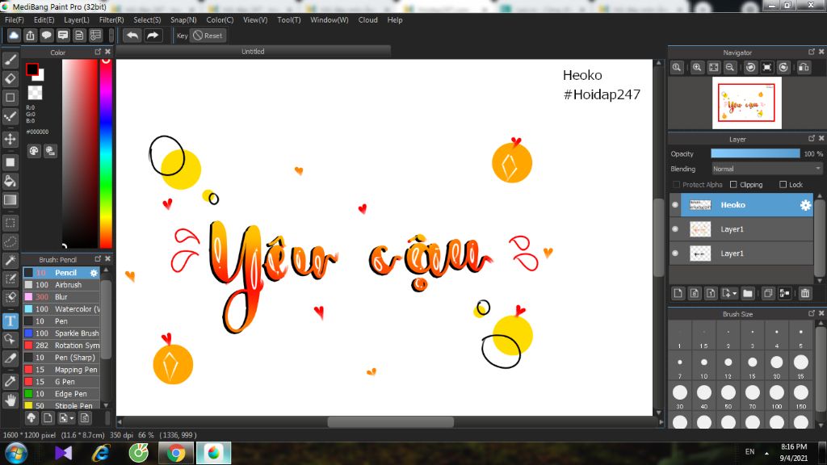Open the Layer menu
Image resolution: width=827 pixels, height=465 pixels.
77,20
